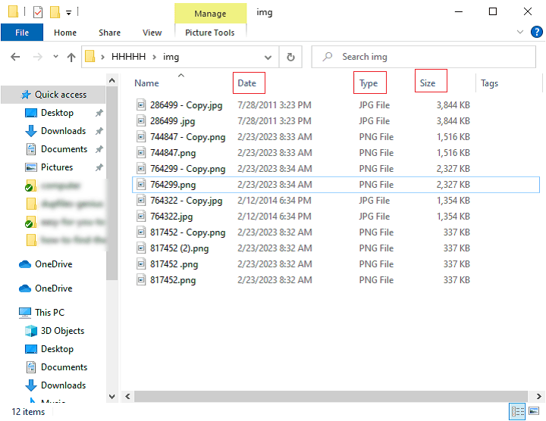Sort files by the Size column
Image resolution: width=546 pixels, height=421 pixels.
[x=428, y=83]
